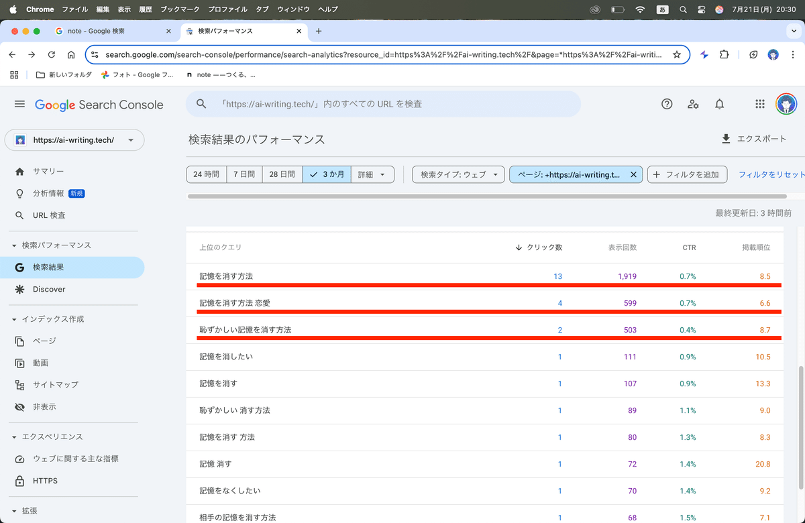
Task: Open サイトマップ in the sidebar
Action: click(72, 385)
